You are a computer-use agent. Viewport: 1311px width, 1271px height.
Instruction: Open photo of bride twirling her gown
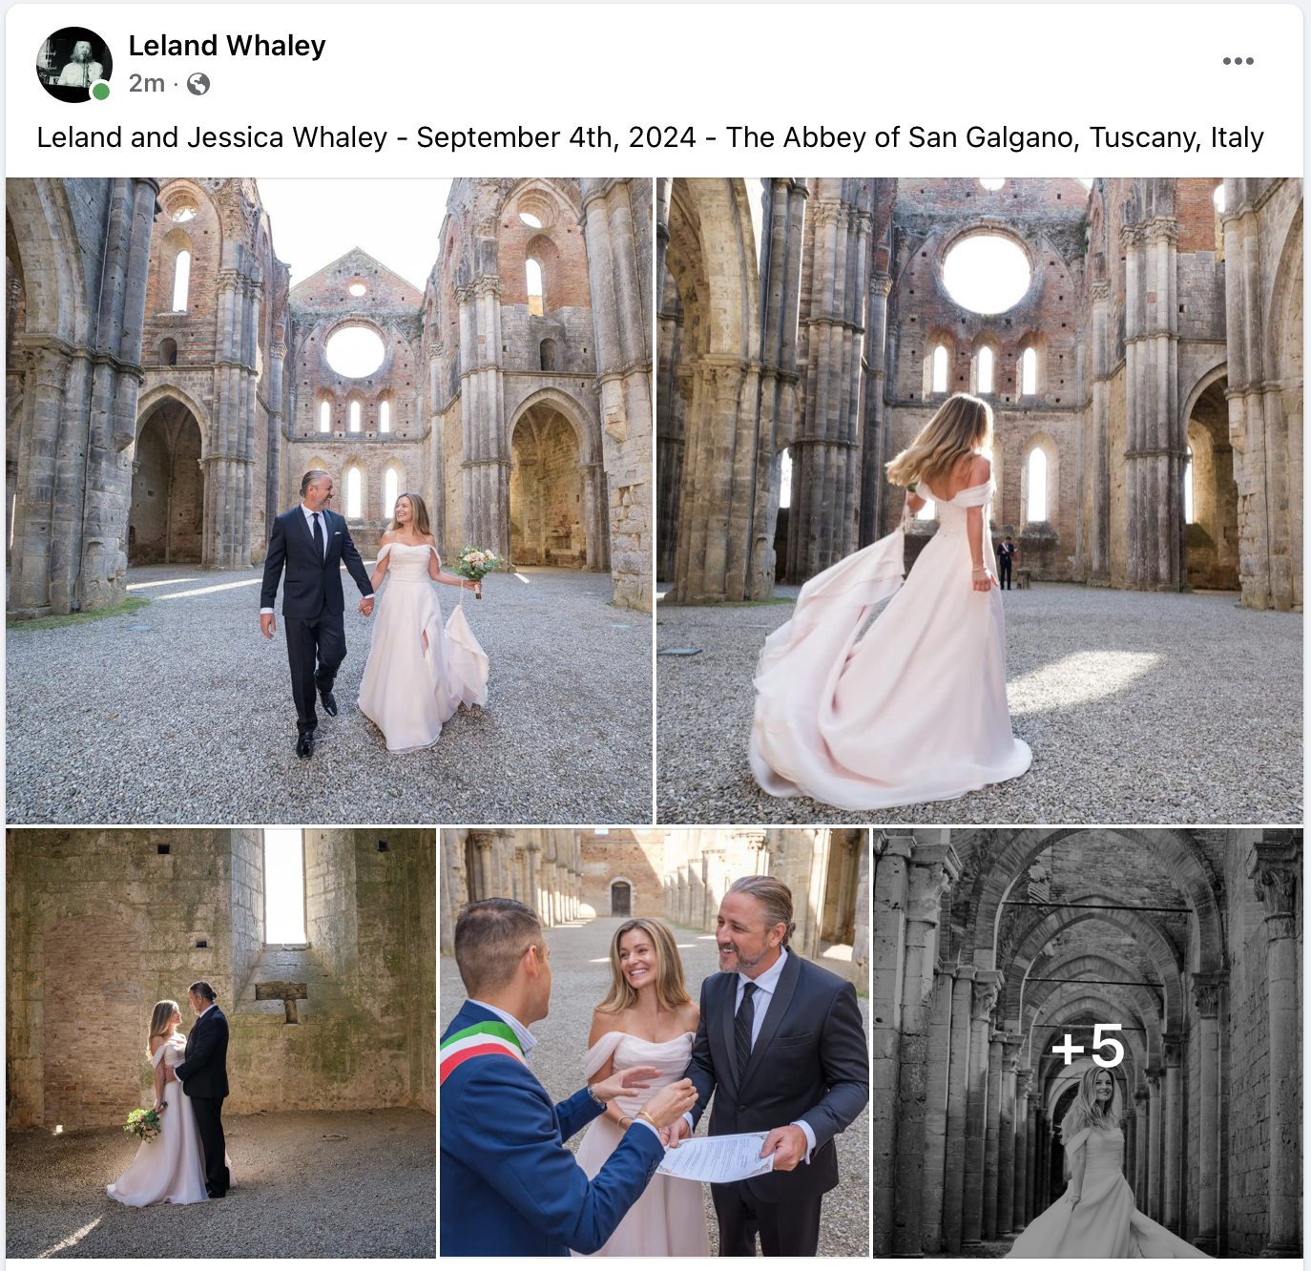coord(980,501)
